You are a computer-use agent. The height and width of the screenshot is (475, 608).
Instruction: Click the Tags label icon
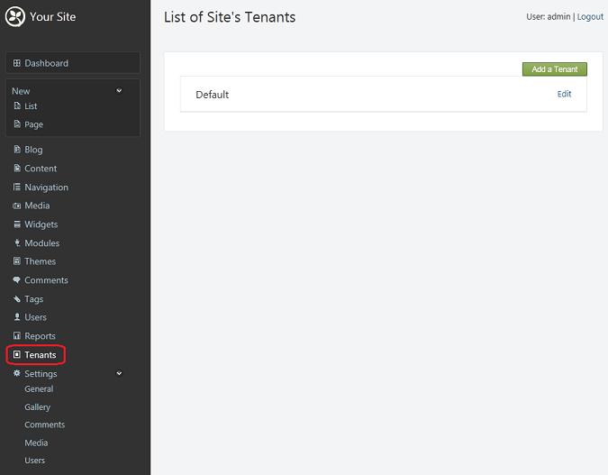coord(17,299)
